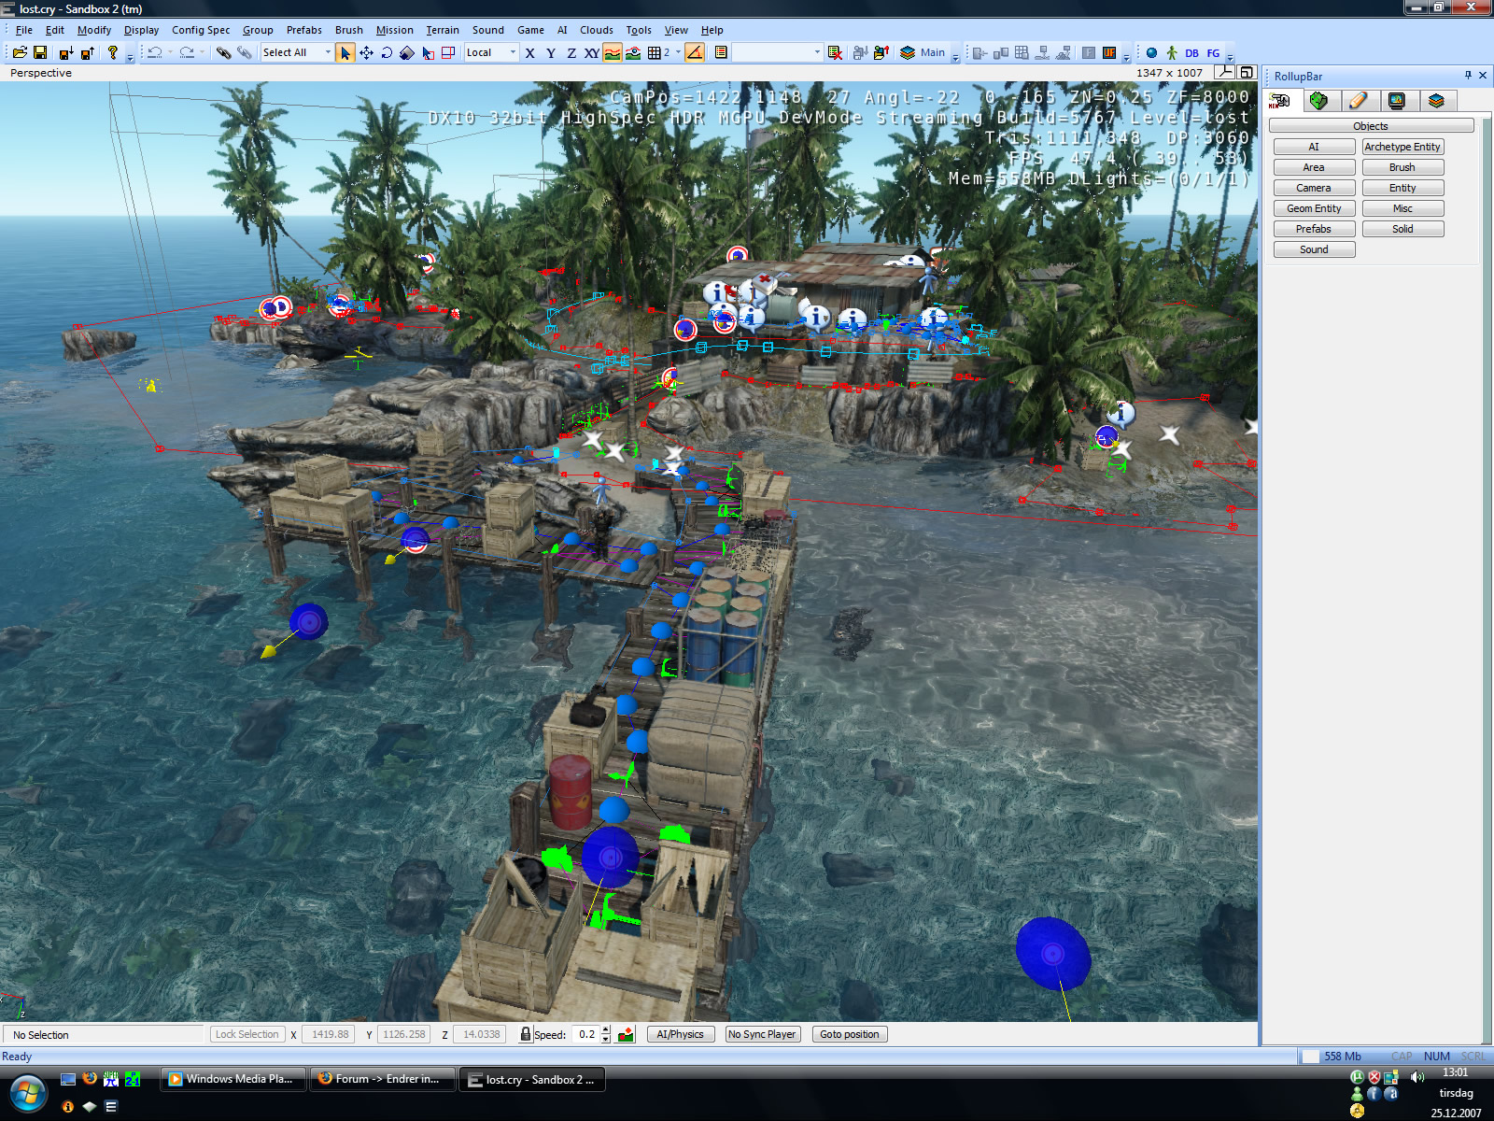1494x1121 pixels.
Task: Click the Solid object button
Action: [x=1402, y=229]
